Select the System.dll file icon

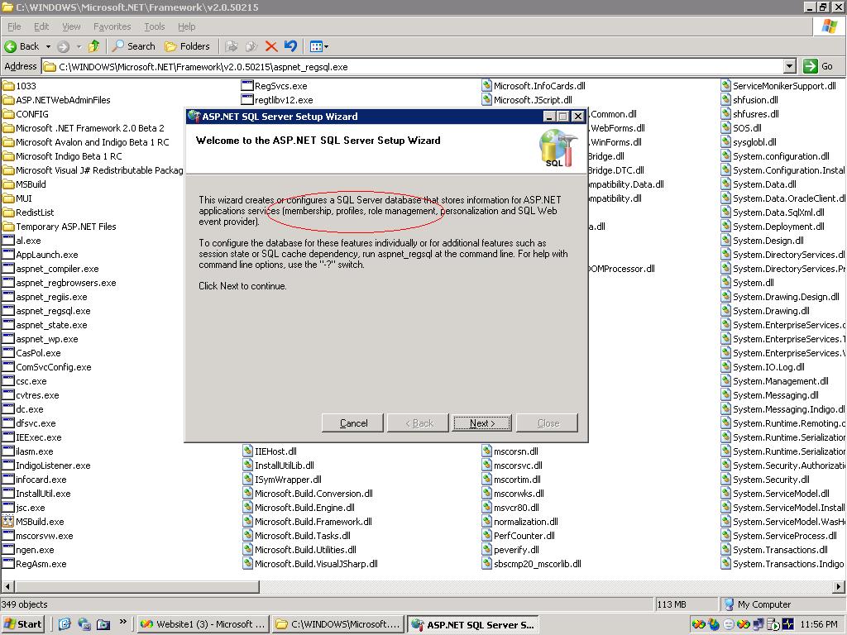726,283
